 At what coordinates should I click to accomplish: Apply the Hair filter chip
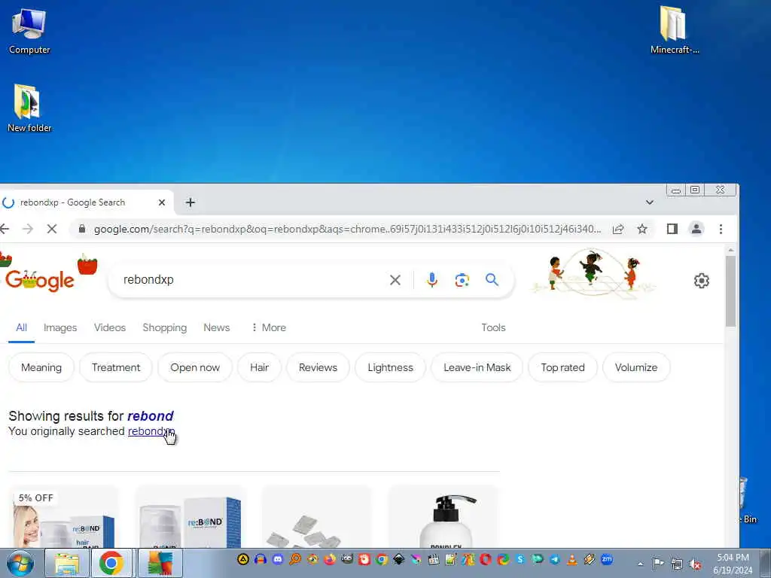259,367
